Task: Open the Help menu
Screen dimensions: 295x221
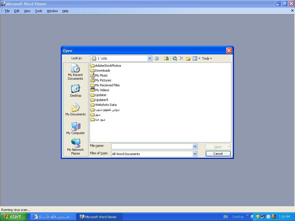Action: click(65, 11)
